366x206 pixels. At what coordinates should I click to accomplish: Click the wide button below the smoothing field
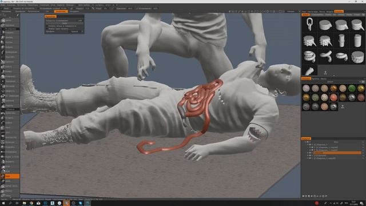tap(65, 23)
